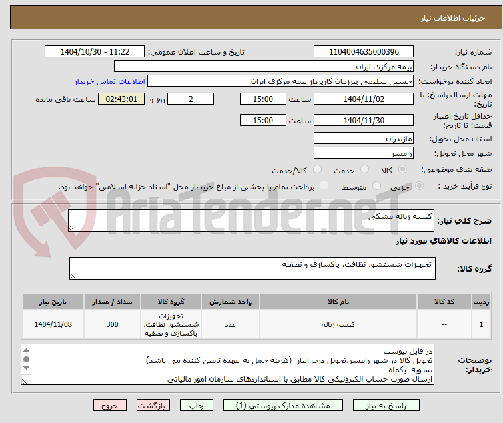Click the price validity time 15:00
The height and width of the screenshot is (423, 503).
[262, 120]
